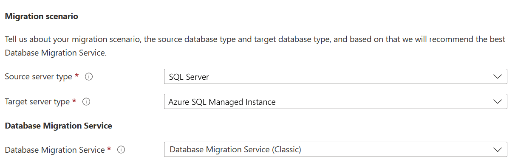Image resolution: width=515 pixels, height=168 pixels.
Task: Click the red asterisk after Source server type
Action: coord(77,76)
